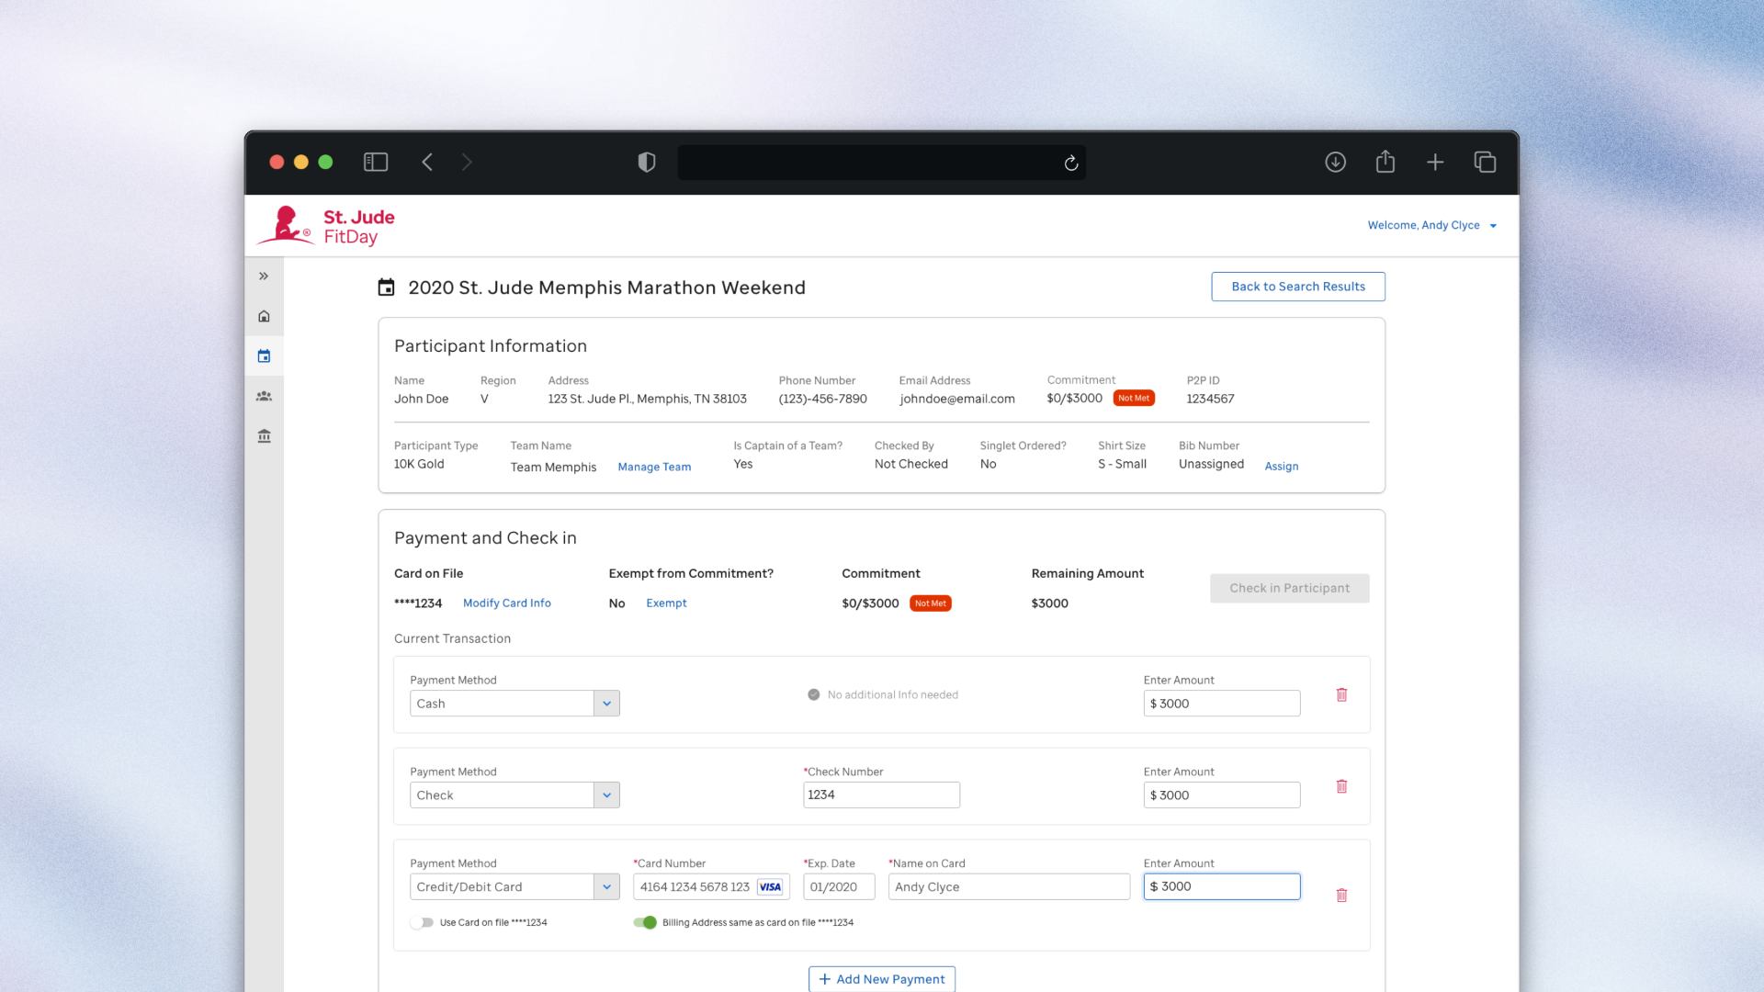
Task: Delete the Cash payment row
Action: [x=1341, y=695]
